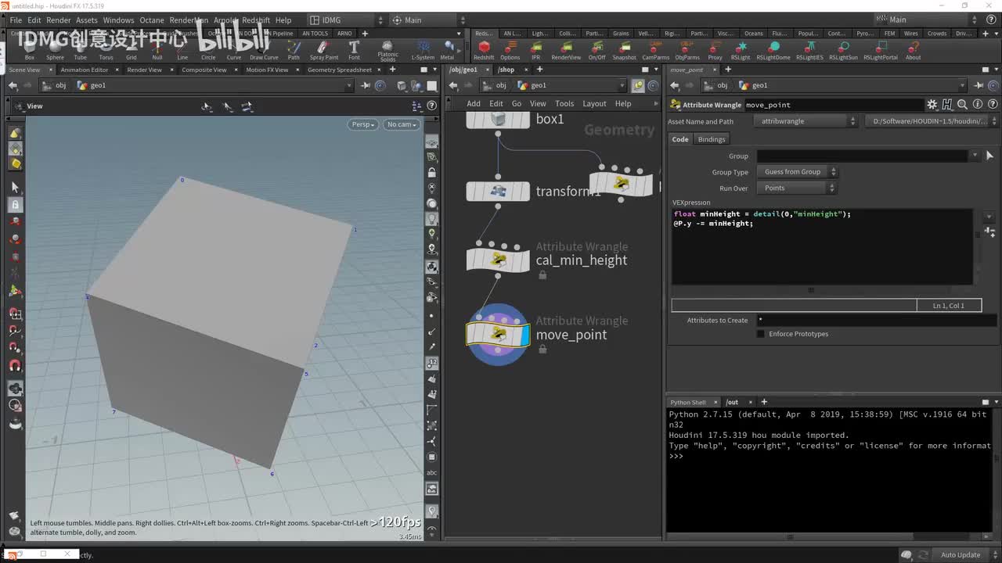This screenshot has width=1002, height=563.
Task: Open the asset path dropdown
Action: pos(932,121)
